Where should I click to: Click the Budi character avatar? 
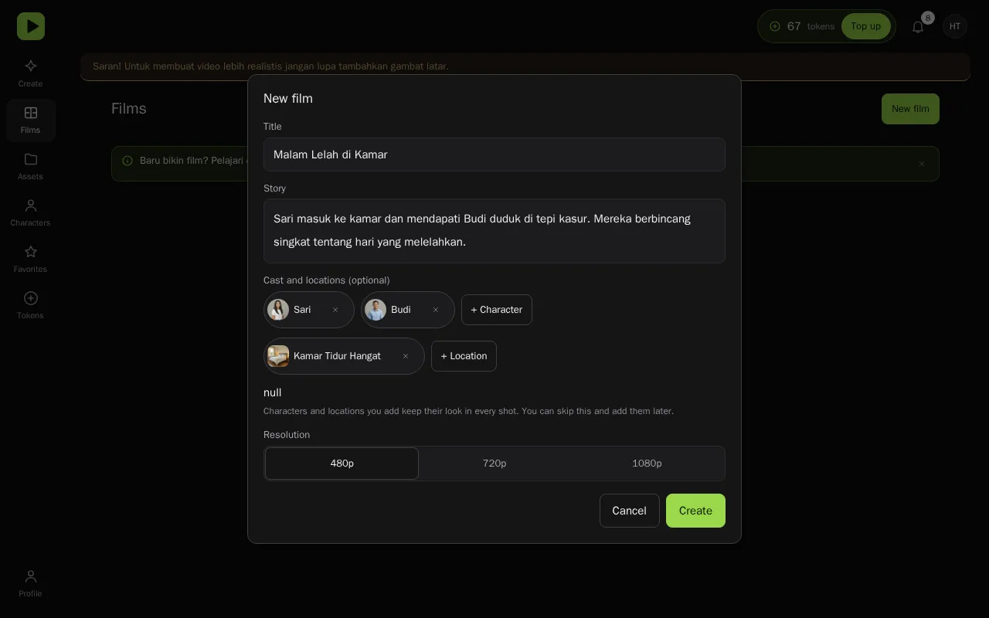[376, 310]
